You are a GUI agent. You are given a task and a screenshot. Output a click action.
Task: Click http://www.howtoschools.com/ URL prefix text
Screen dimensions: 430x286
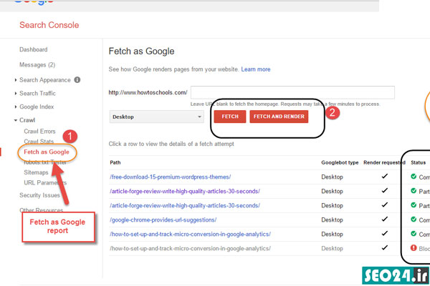pyautogui.click(x=148, y=92)
